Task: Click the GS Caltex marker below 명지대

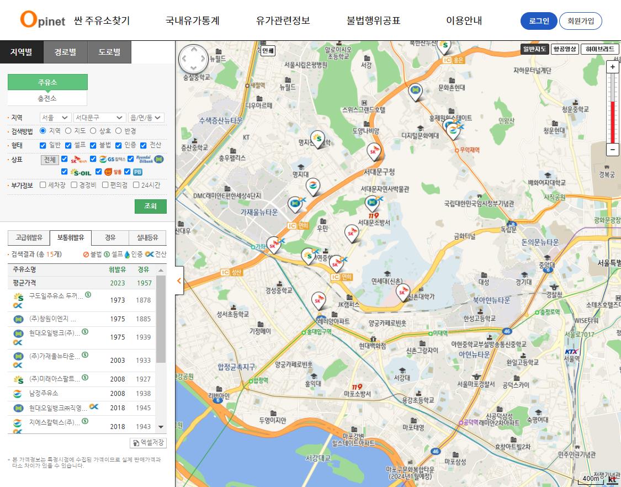Action: [313, 187]
